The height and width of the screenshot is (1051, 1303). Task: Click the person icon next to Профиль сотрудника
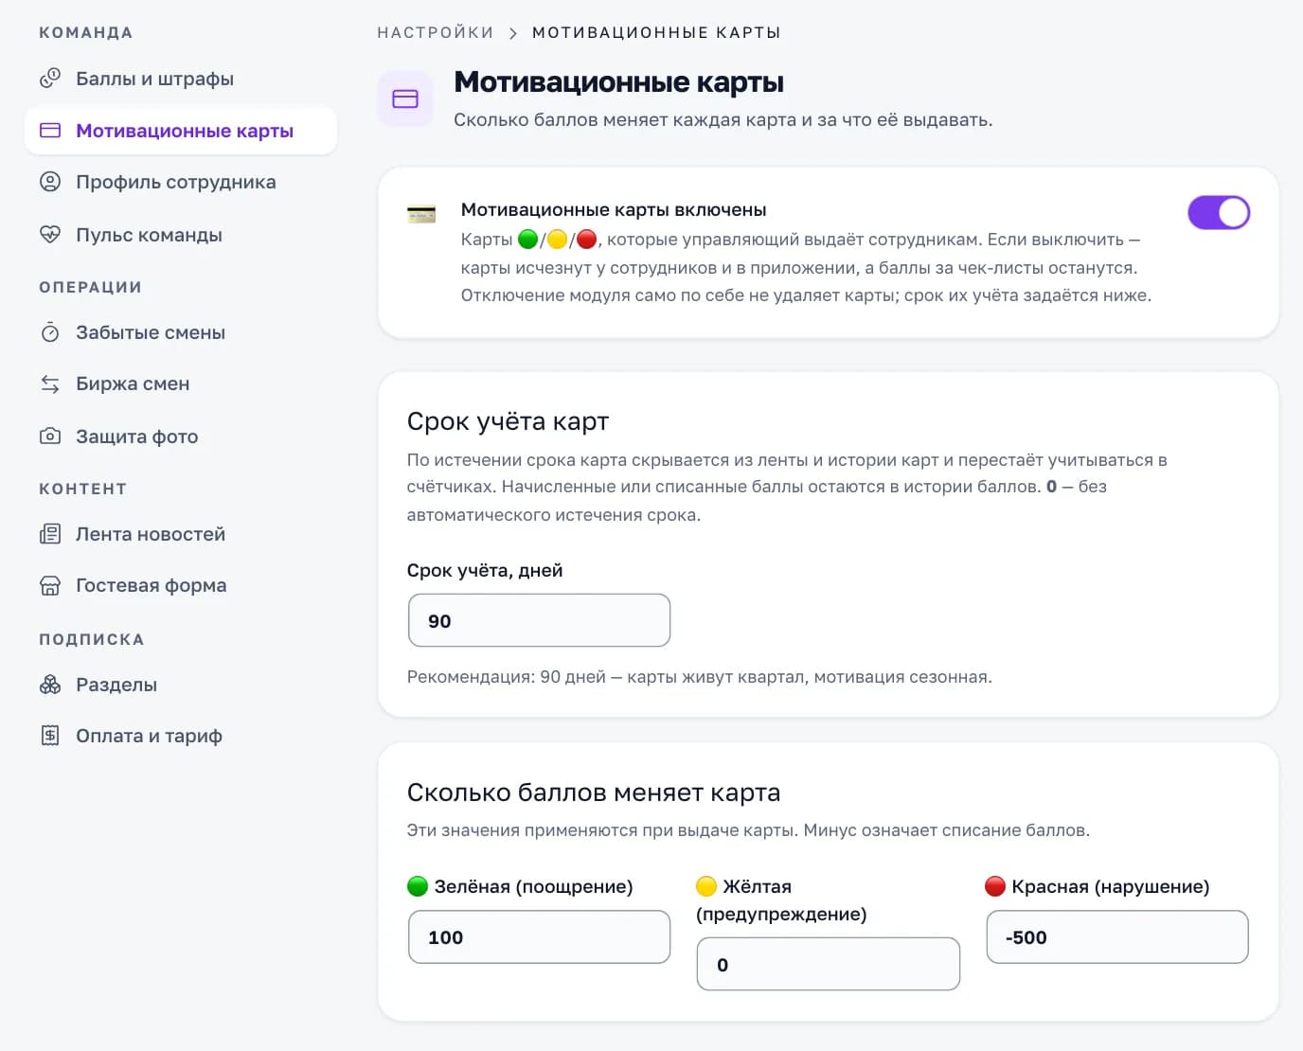50,182
